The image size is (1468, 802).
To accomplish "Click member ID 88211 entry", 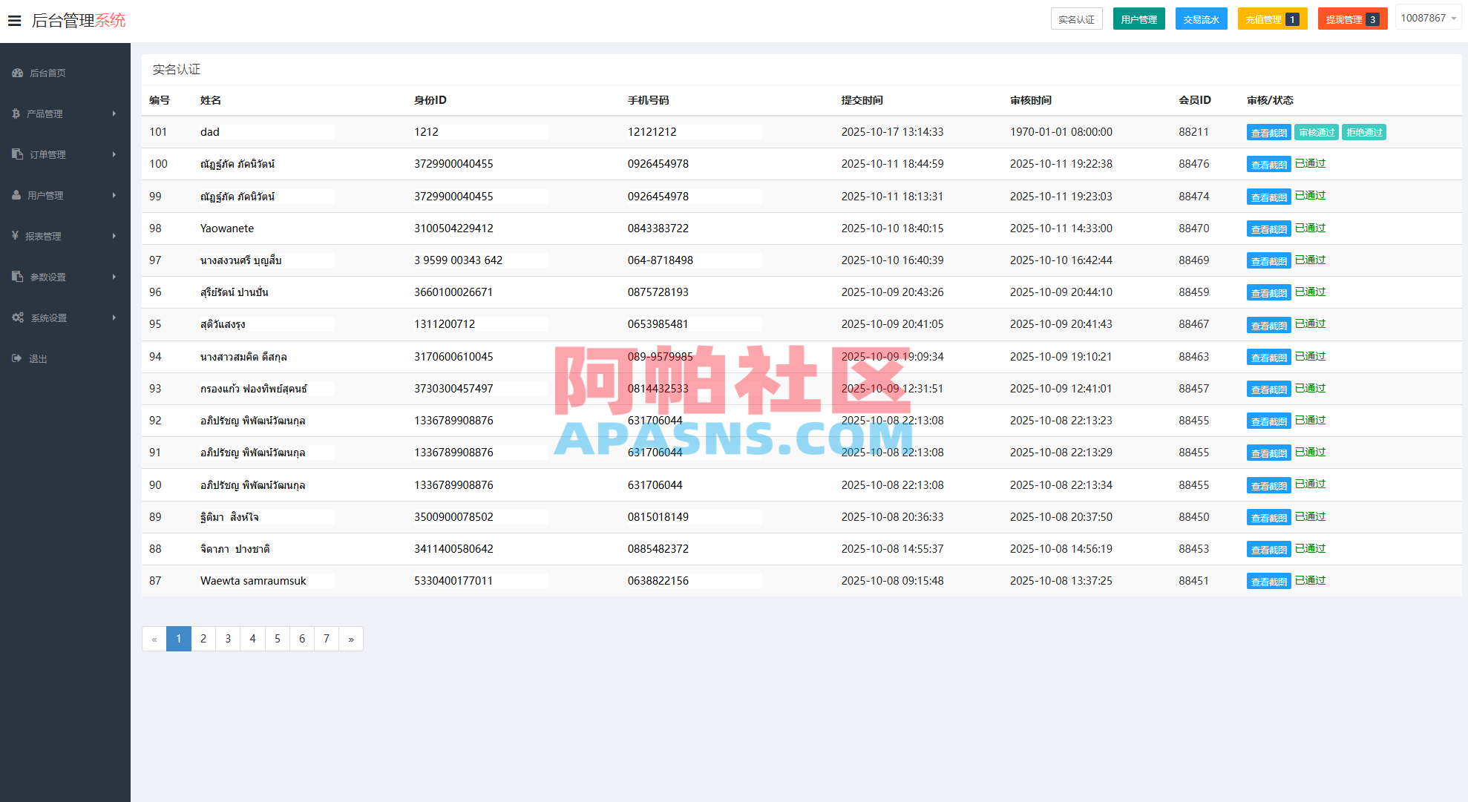I will [1194, 132].
